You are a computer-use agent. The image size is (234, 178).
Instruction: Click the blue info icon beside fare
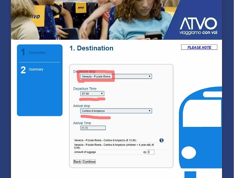click(162, 140)
